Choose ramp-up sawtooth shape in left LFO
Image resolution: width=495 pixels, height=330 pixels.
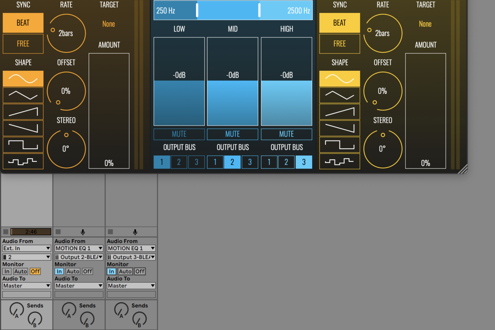coord(23,112)
